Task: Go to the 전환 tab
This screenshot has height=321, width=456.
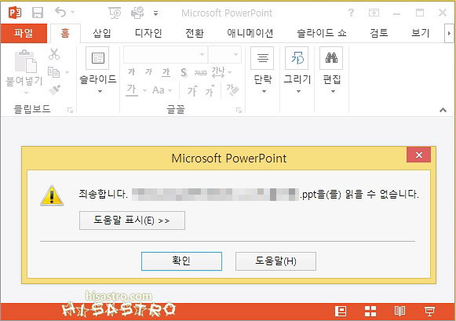Action: coord(195,33)
